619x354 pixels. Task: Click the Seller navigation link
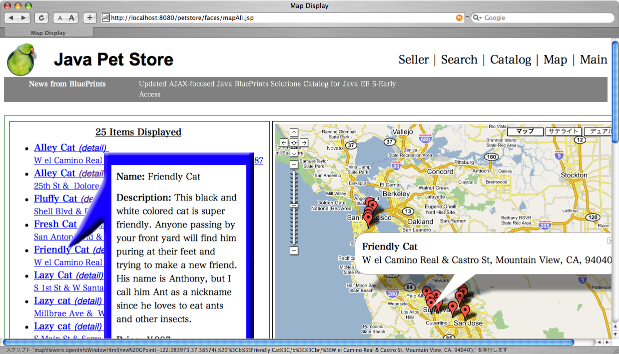tap(414, 59)
